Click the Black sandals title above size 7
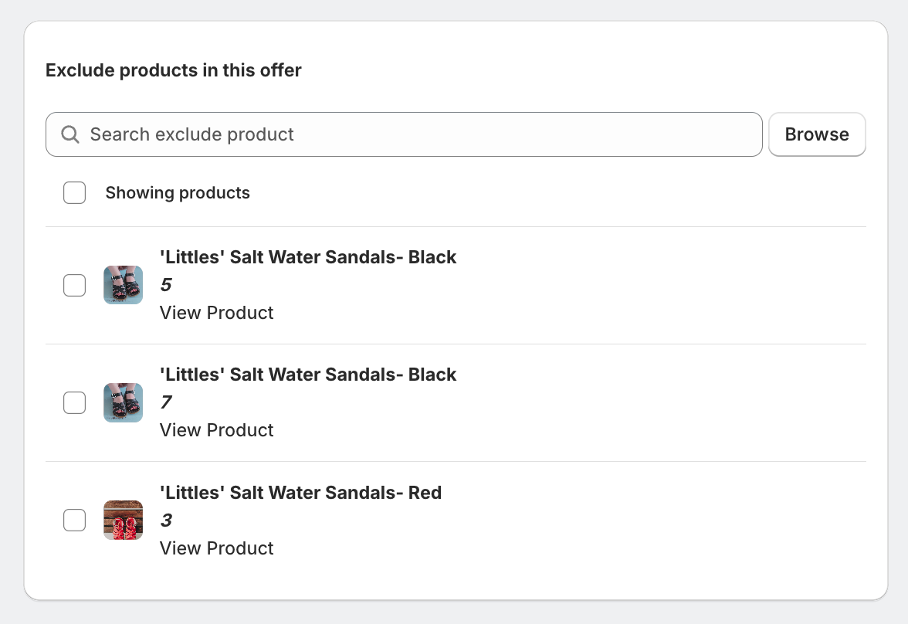The width and height of the screenshot is (908, 624). [x=308, y=375]
